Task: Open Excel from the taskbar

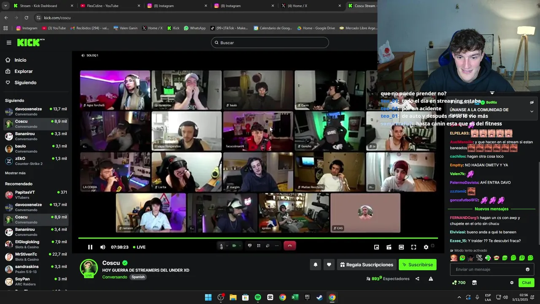Action: tap(295, 297)
